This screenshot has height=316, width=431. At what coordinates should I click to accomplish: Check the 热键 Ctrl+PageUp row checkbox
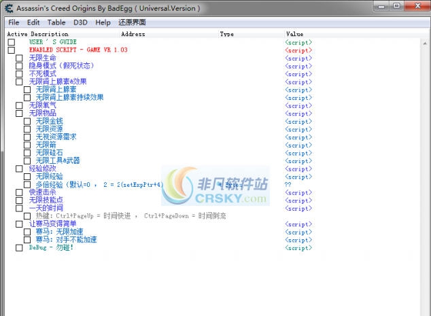tap(27, 216)
